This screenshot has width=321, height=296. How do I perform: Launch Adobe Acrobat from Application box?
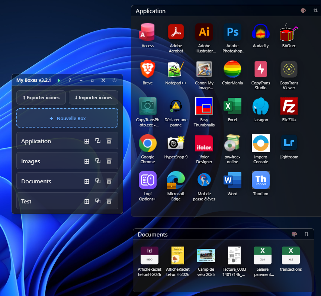click(x=176, y=32)
